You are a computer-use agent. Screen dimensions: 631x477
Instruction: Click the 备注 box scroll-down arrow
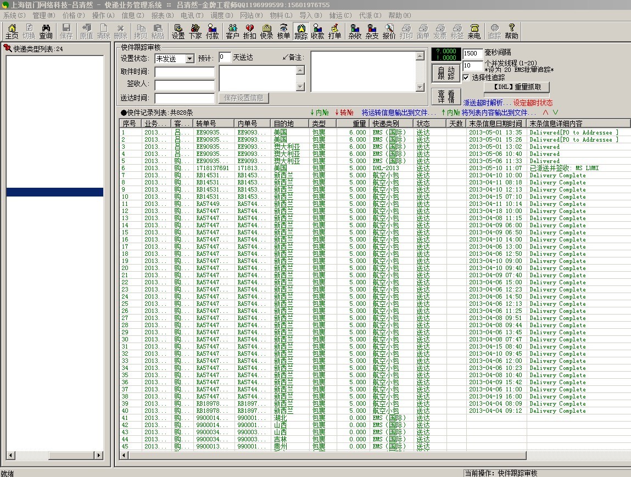[420, 87]
